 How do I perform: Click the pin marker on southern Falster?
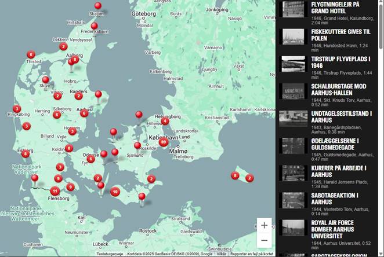tap(142, 196)
